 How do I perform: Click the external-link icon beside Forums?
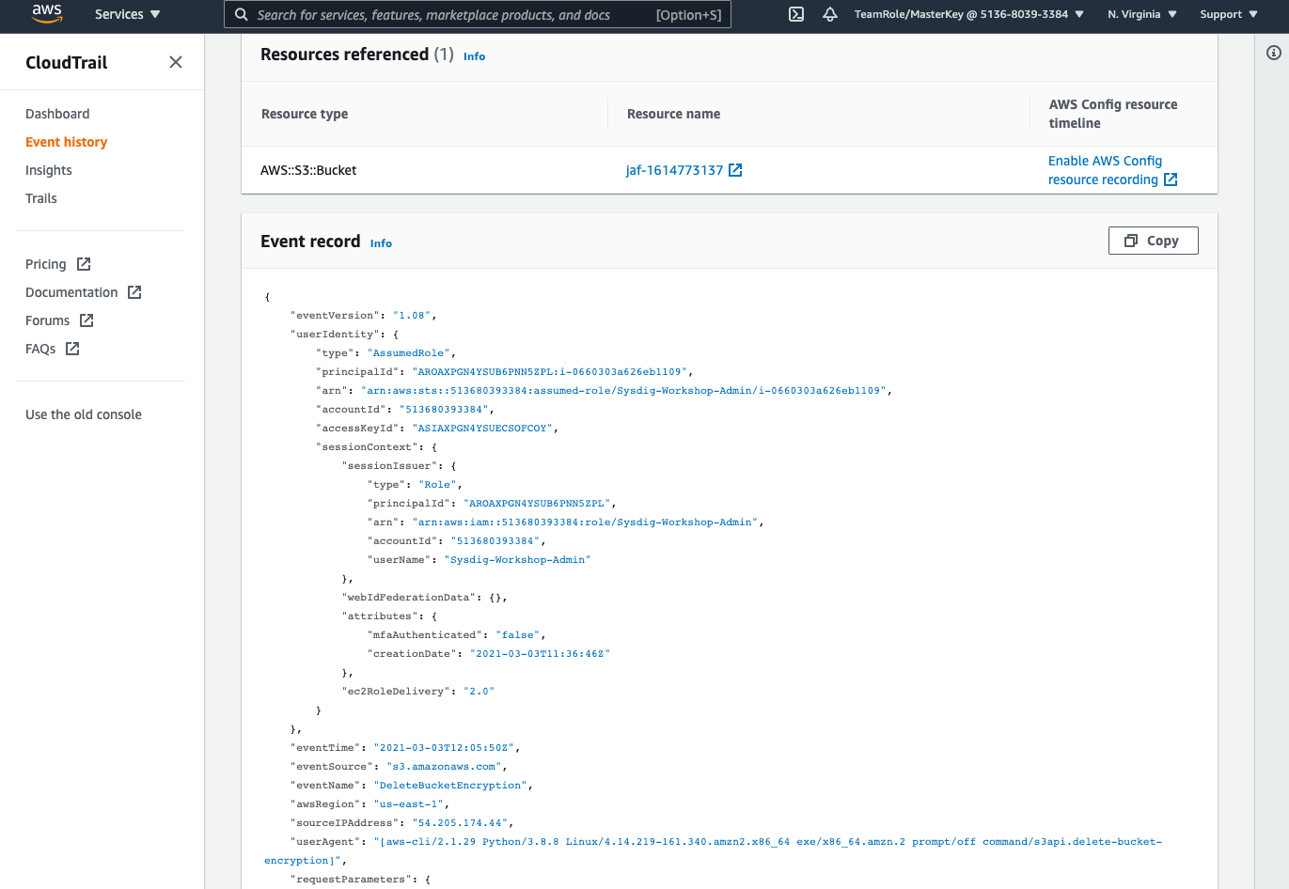[86, 320]
